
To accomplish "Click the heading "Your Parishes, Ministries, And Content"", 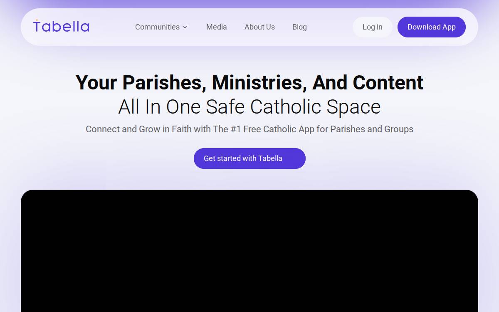I will 249,82.
